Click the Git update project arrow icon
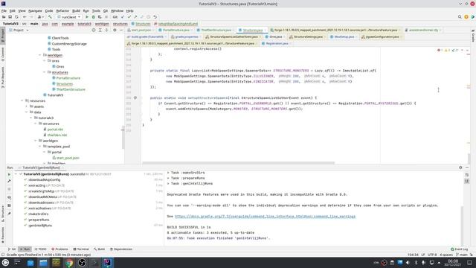476x268 pixels. pos(123,17)
